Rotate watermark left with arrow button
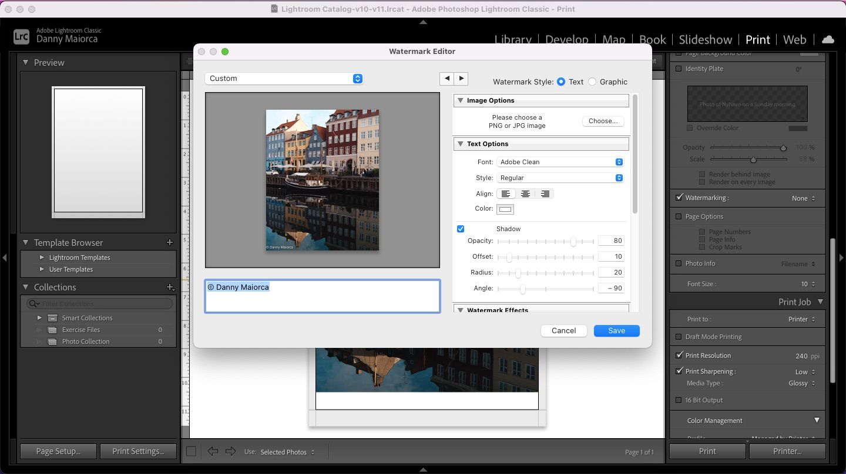The height and width of the screenshot is (474, 846). (447, 78)
